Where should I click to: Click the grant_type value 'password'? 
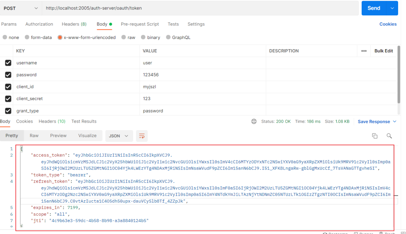tap(203, 111)
